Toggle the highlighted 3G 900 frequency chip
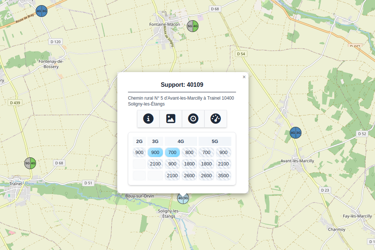The image size is (375, 250). click(x=155, y=153)
